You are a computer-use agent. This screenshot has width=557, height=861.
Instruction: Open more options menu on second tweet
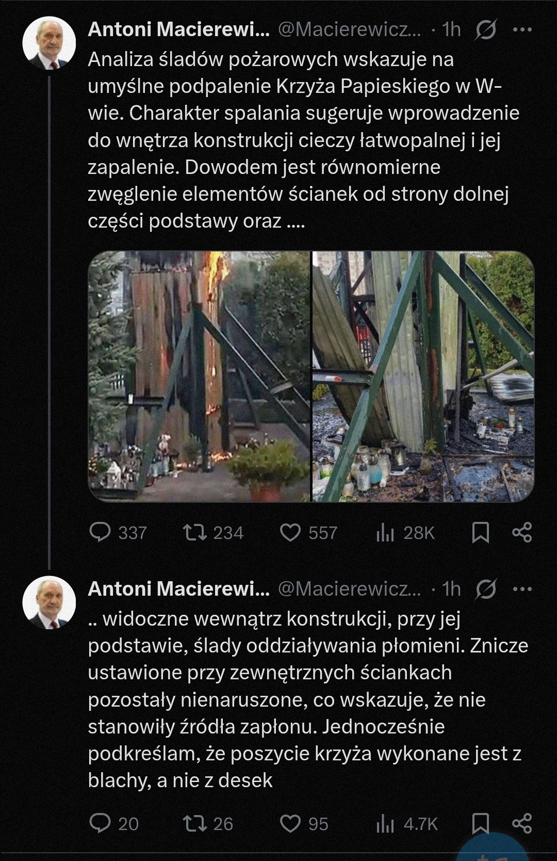click(522, 589)
